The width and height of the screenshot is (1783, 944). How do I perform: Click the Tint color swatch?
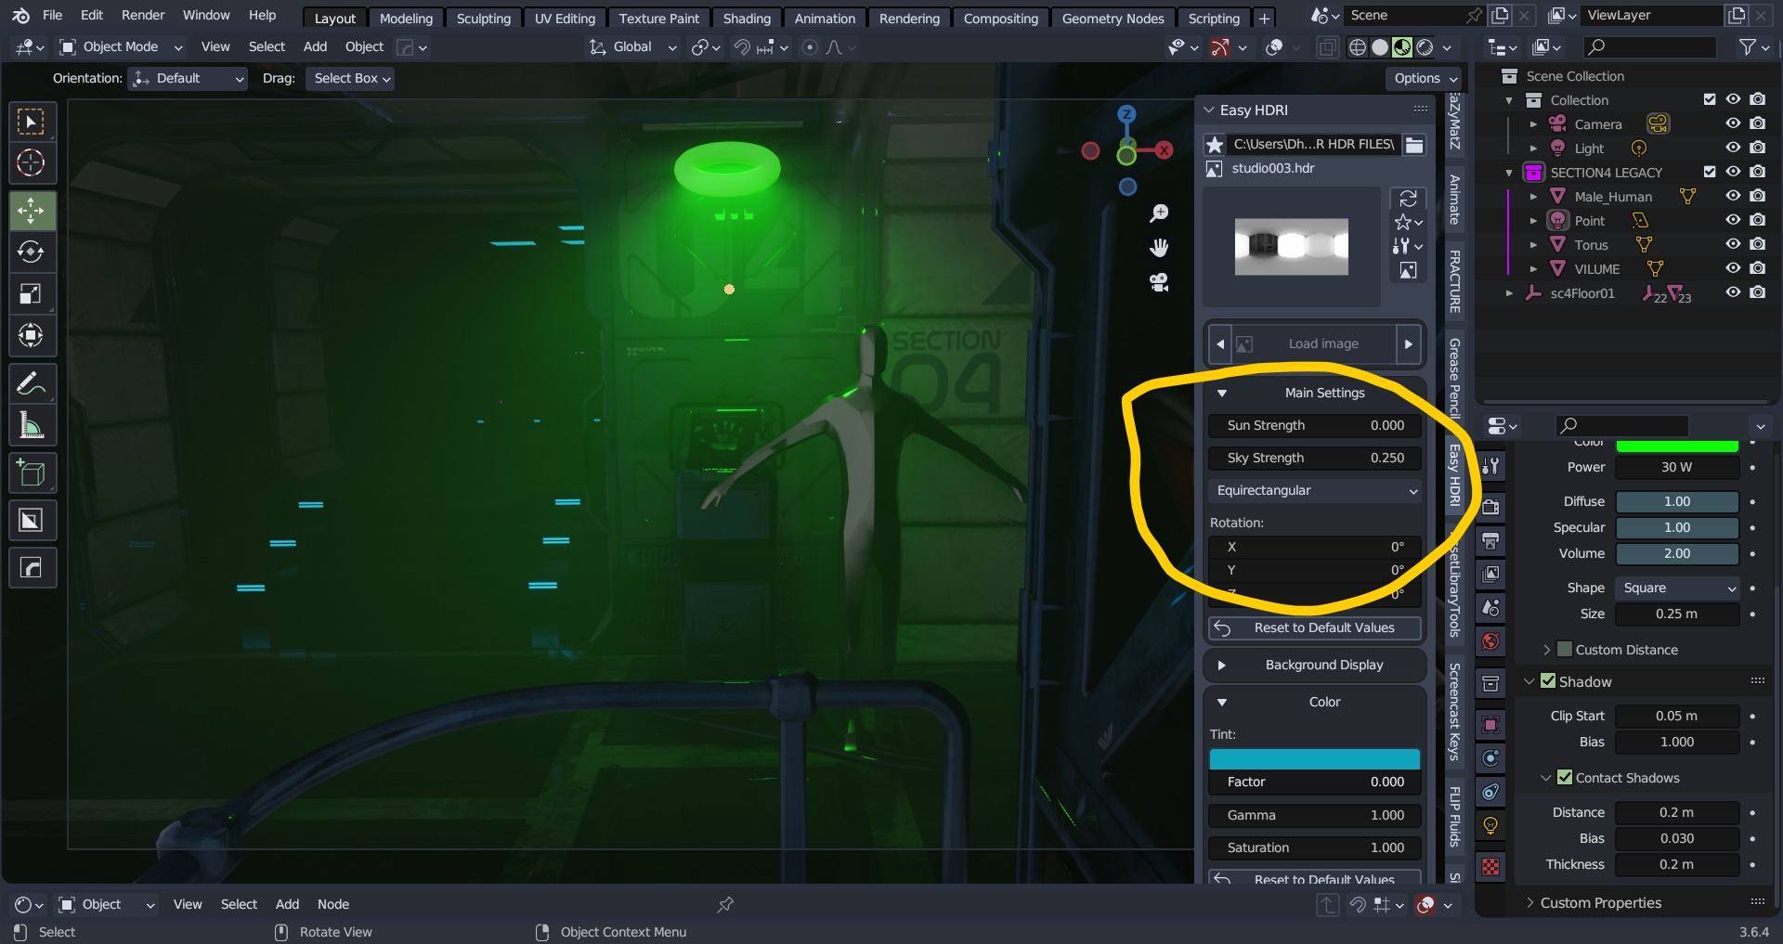coord(1315,759)
